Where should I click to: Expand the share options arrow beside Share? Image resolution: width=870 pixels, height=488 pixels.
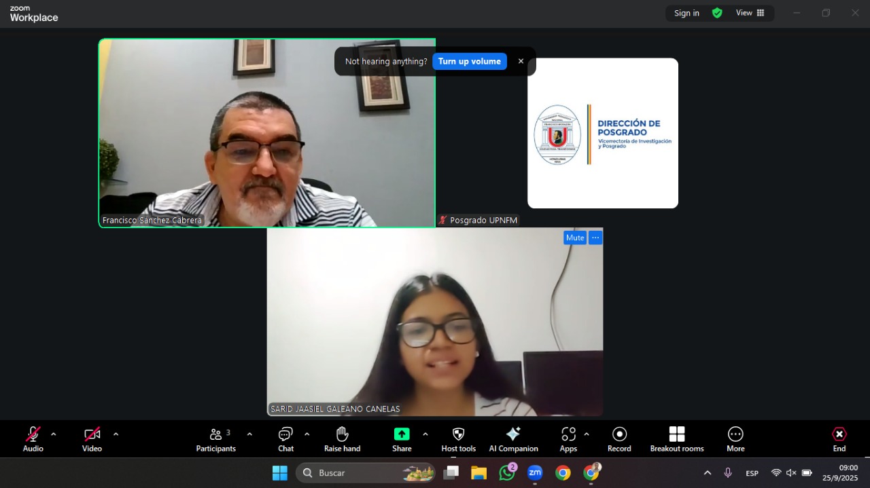[x=425, y=434]
